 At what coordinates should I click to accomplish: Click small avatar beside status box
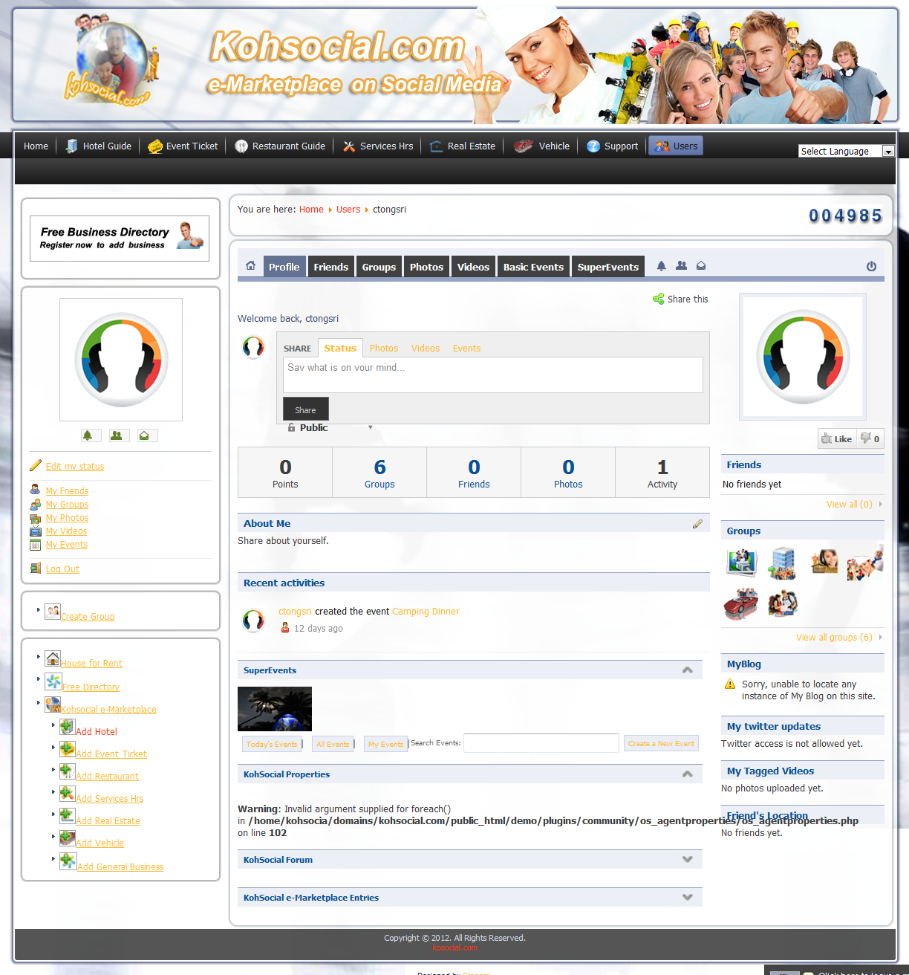tap(253, 347)
